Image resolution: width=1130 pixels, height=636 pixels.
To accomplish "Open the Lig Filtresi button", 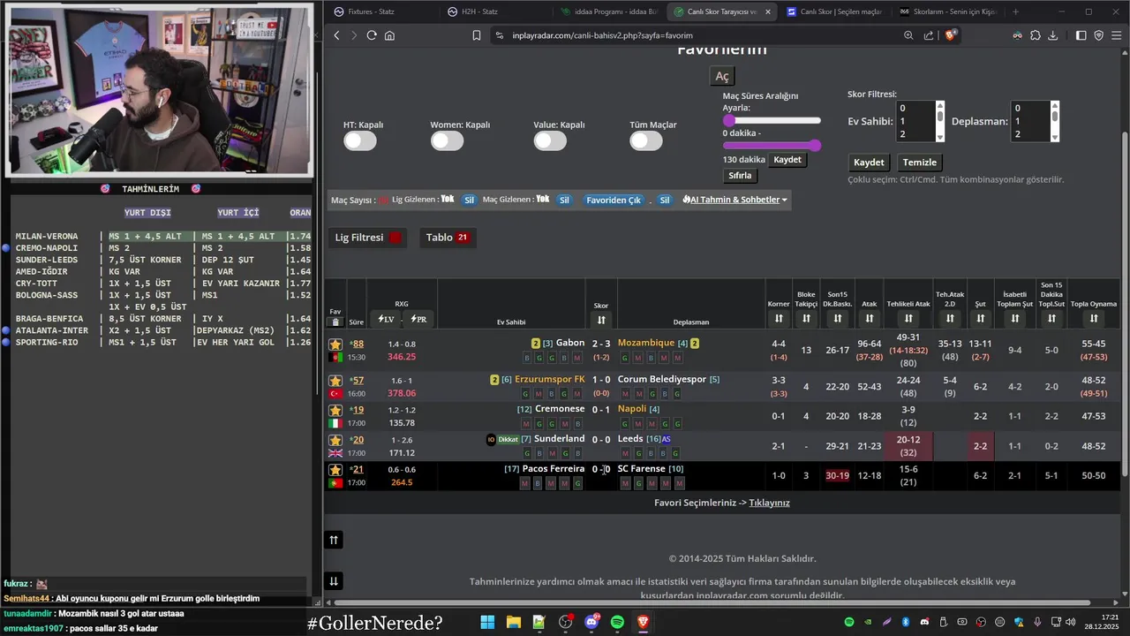I will (367, 238).
